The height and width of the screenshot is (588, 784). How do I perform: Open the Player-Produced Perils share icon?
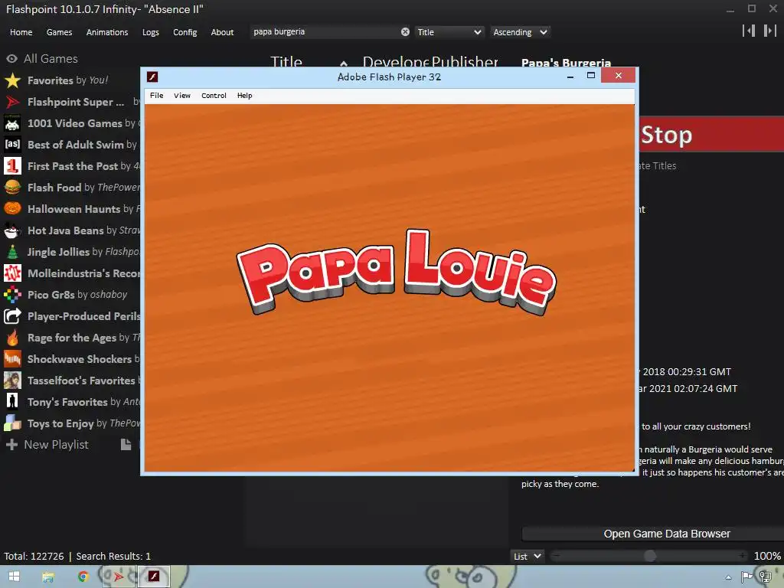[x=12, y=316]
